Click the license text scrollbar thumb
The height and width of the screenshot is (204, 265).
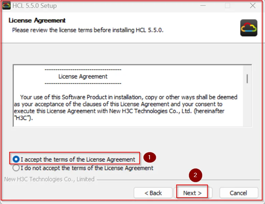pos(247,79)
